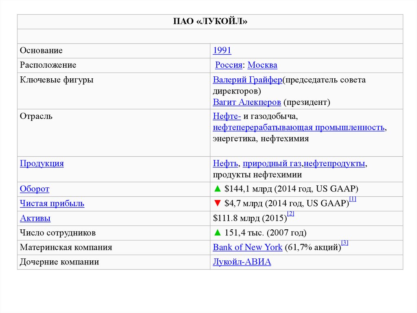Open the Москва link
The height and width of the screenshot is (313, 417).
point(262,65)
